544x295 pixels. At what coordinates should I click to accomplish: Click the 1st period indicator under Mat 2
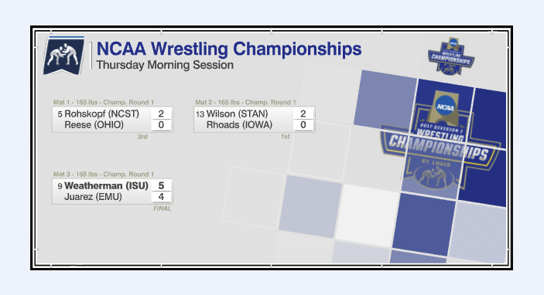point(285,137)
